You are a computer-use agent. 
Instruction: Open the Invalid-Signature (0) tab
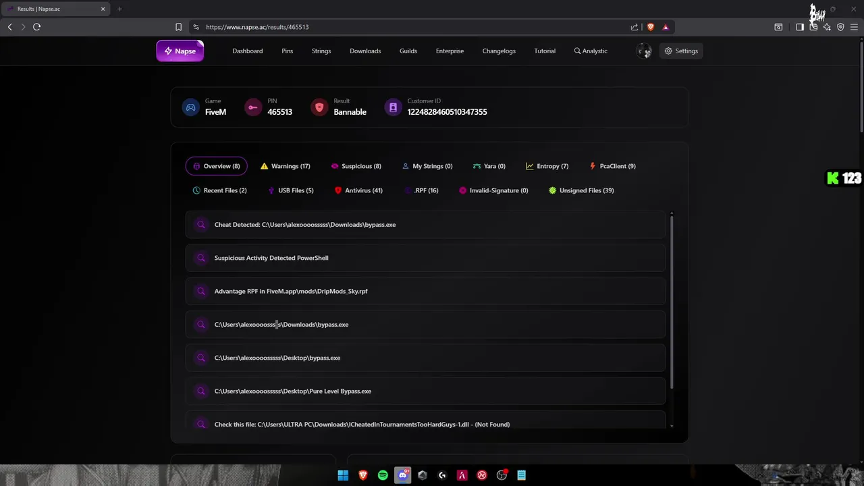[493, 190]
